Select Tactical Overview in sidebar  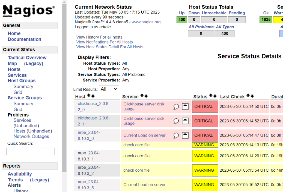point(27,58)
